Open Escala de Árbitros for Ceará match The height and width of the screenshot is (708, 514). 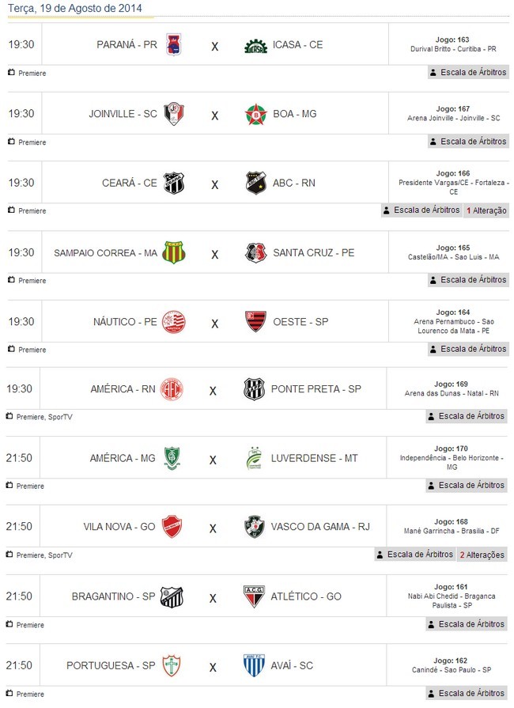[421, 210]
